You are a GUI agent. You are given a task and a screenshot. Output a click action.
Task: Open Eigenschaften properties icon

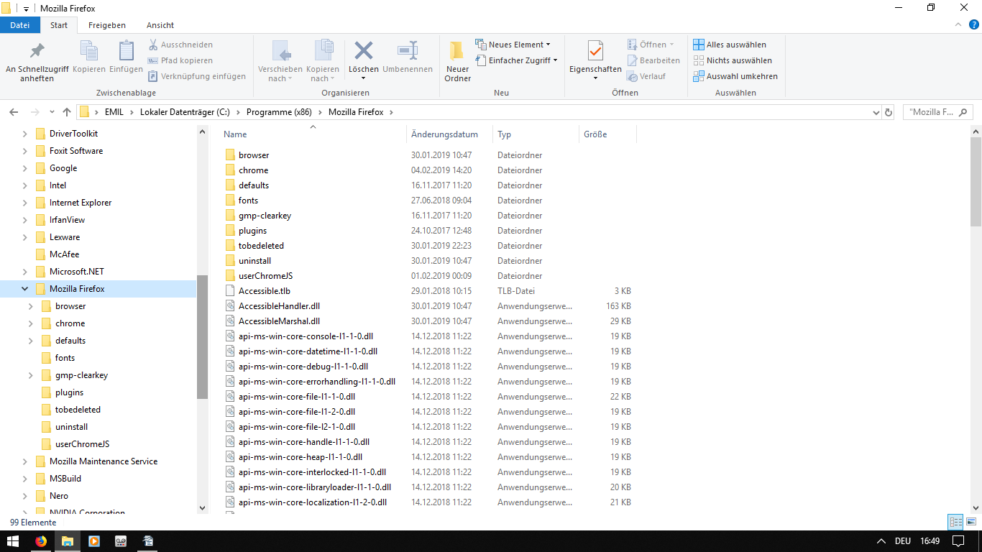click(x=595, y=52)
